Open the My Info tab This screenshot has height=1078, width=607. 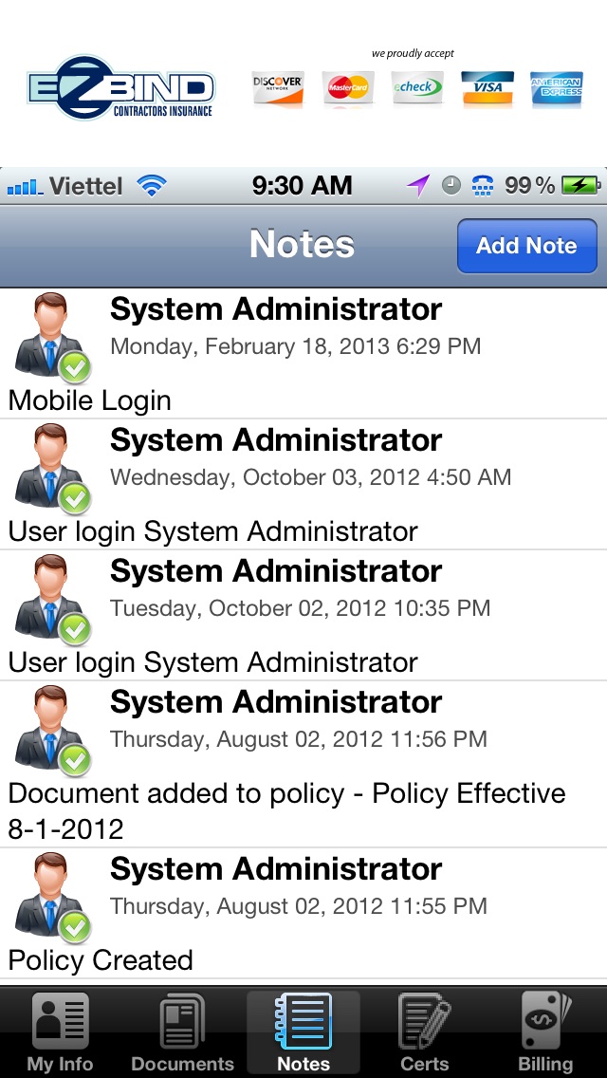(x=60, y=1032)
